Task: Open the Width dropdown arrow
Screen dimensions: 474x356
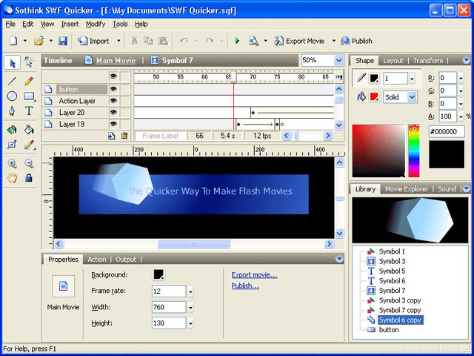Action: click(190, 308)
